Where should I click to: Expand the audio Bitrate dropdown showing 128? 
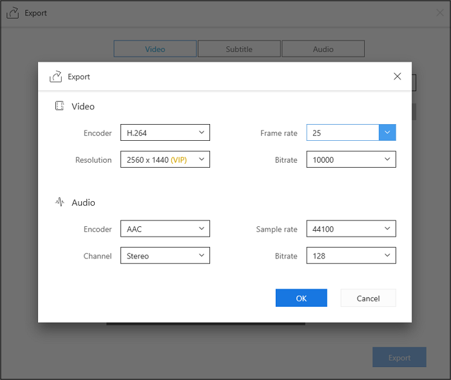click(x=351, y=256)
